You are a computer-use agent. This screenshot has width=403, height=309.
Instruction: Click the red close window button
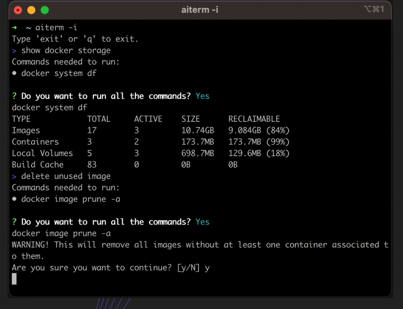point(18,10)
